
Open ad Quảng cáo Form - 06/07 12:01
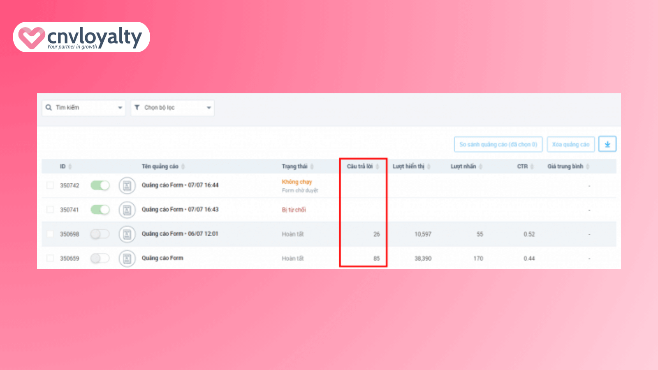coord(180,234)
